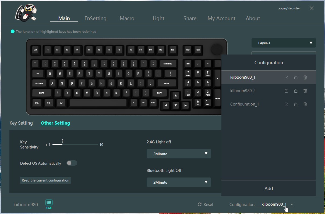Select the WIN key on the keyboard

click(x=49, y=103)
